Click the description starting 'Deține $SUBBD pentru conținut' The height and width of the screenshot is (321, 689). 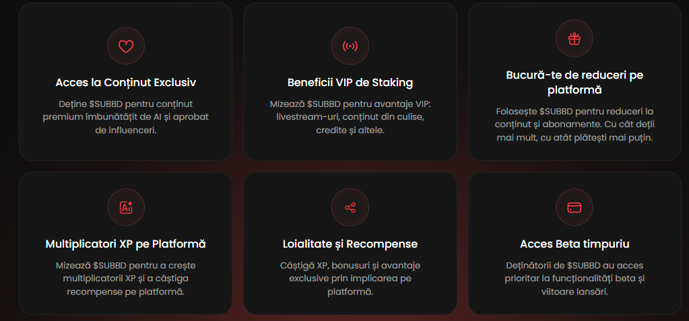click(126, 117)
